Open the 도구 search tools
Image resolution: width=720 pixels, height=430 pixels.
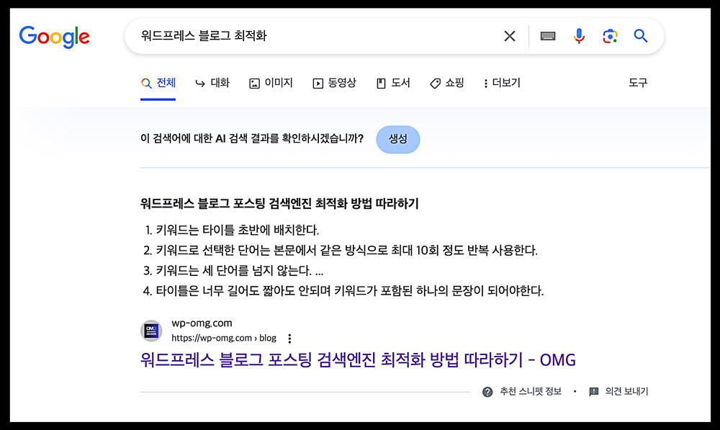point(638,83)
